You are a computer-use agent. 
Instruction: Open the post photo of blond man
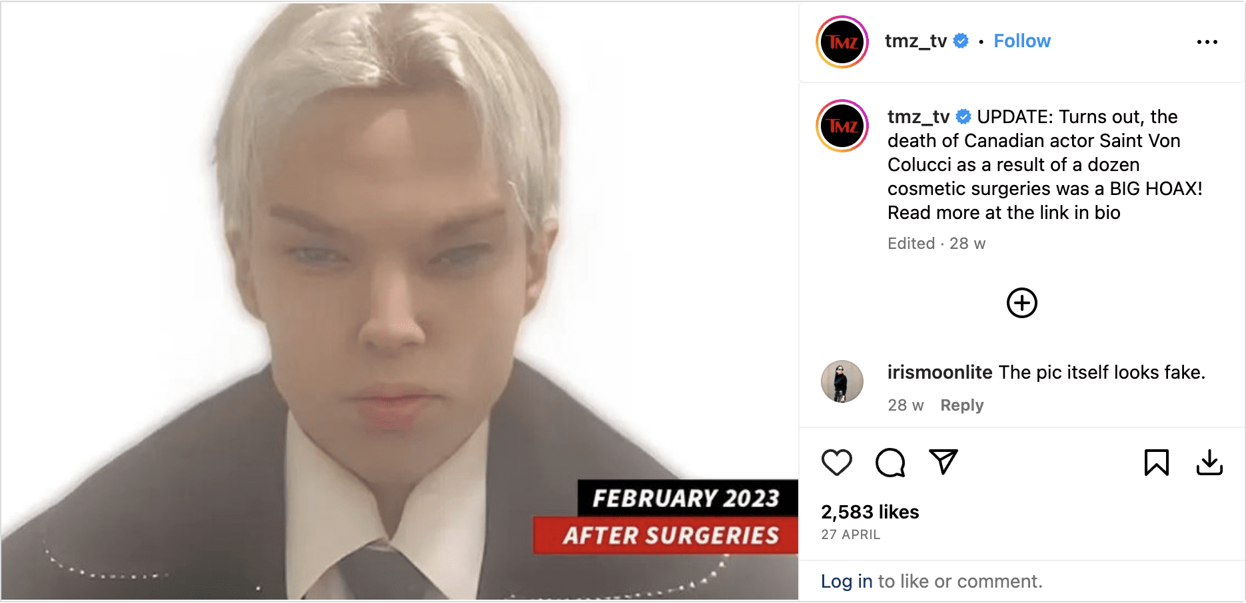tap(400, 301)
